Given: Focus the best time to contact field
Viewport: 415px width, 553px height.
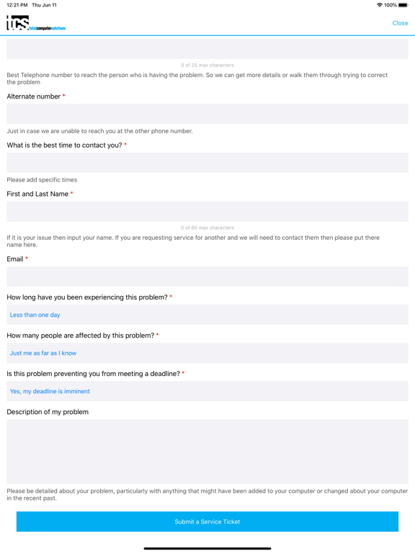Looking at the screenshot, I should click(x=207, y=163).
